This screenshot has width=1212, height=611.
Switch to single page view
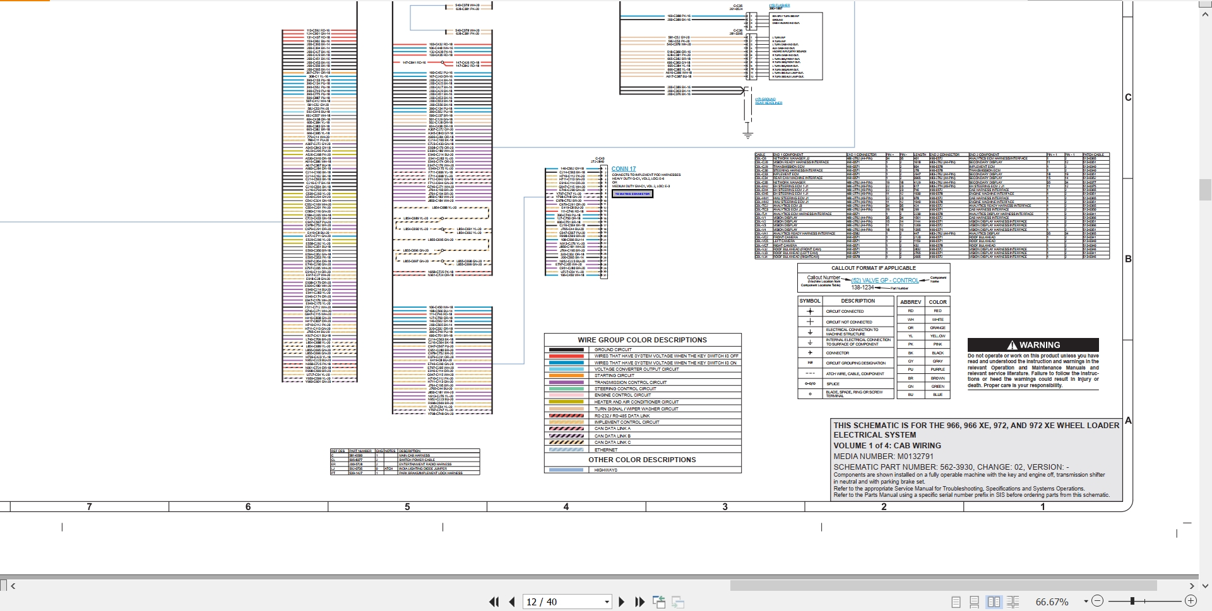(x=956, y=602)
